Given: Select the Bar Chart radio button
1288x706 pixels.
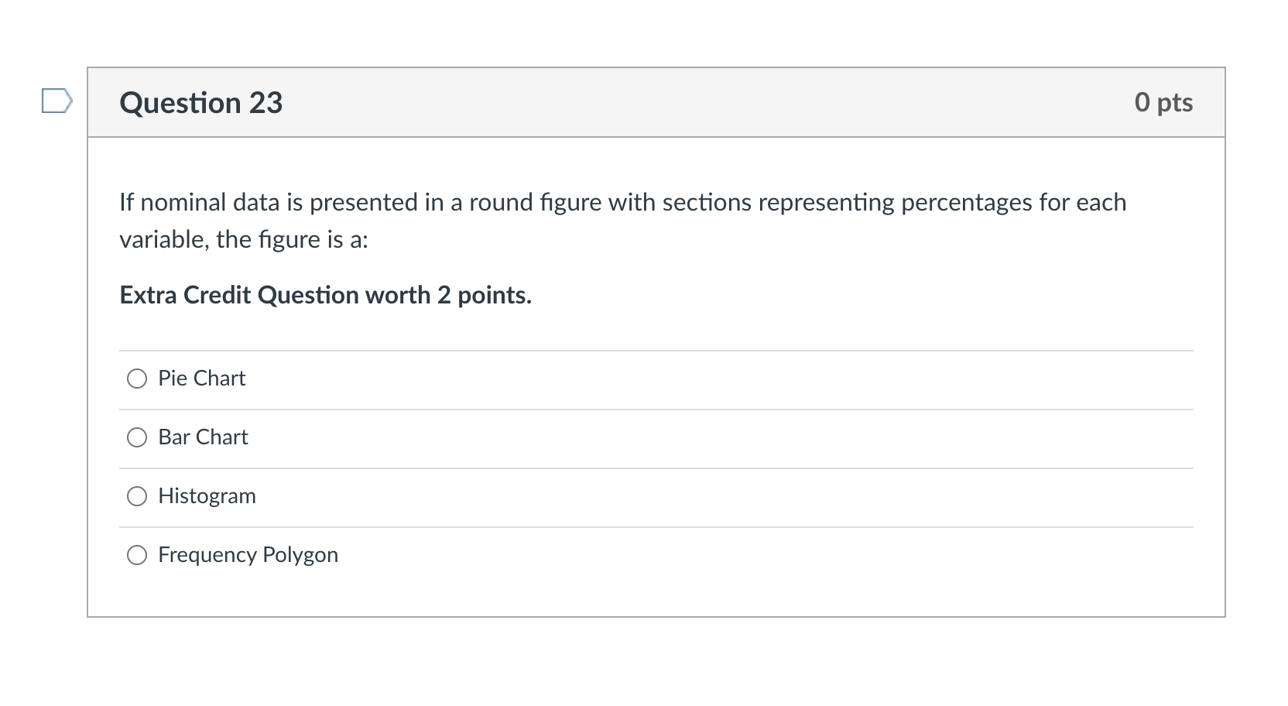Looking at the screenshot, I should 137,437.
